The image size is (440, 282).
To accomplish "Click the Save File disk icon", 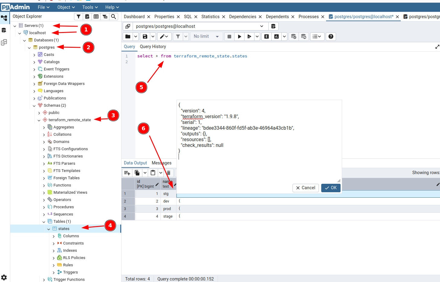I will [145, 37].
